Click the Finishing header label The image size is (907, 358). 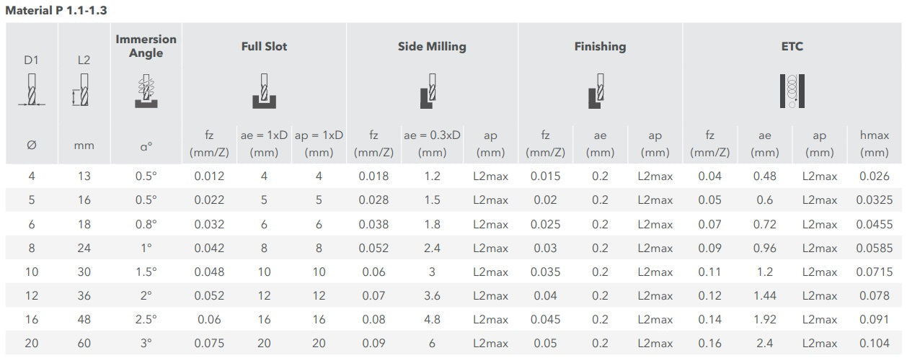[x=600, y=47]
